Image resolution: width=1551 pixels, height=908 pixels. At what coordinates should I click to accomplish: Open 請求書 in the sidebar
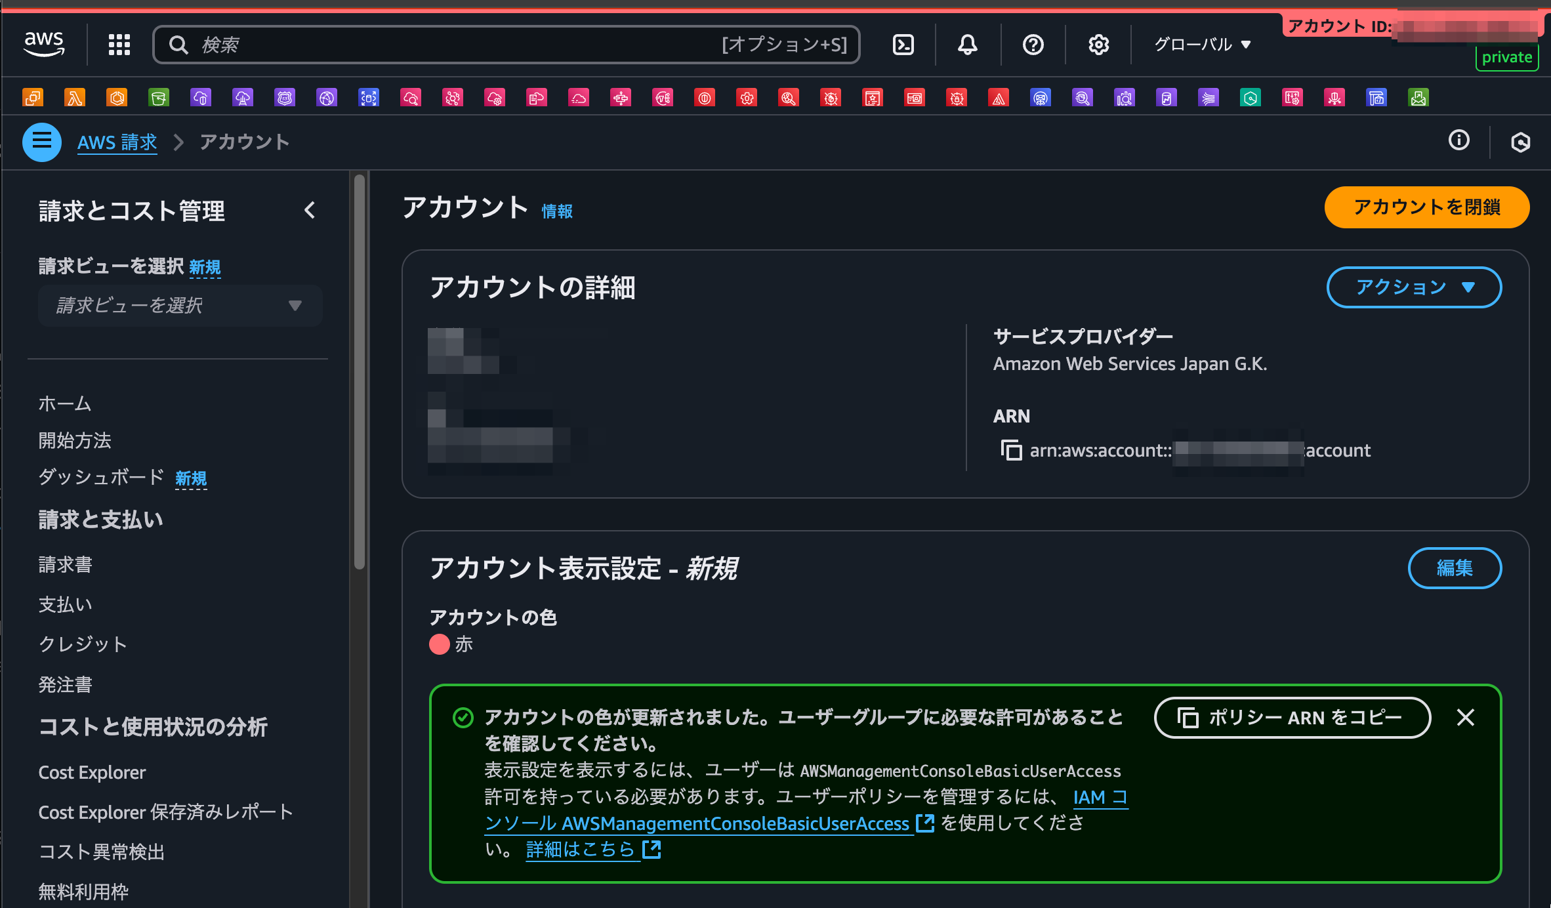[65, 564]
